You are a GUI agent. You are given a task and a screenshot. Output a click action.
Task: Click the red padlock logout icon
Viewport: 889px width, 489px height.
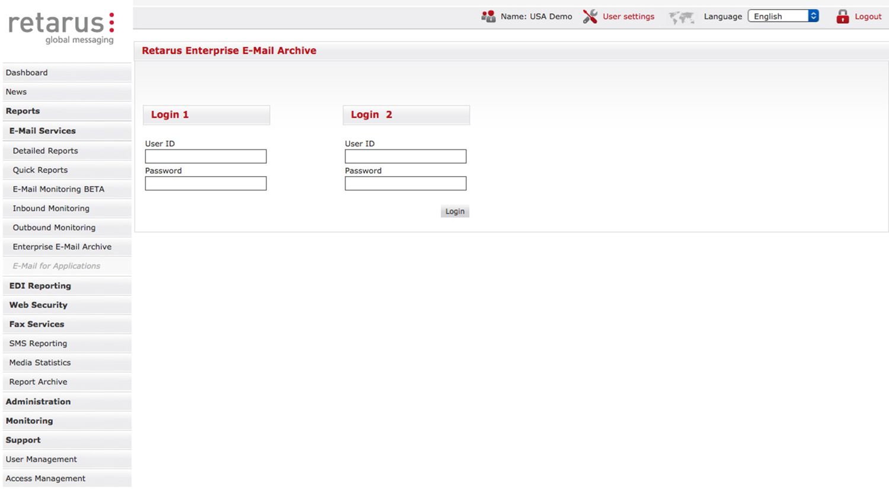pos(842,17)
